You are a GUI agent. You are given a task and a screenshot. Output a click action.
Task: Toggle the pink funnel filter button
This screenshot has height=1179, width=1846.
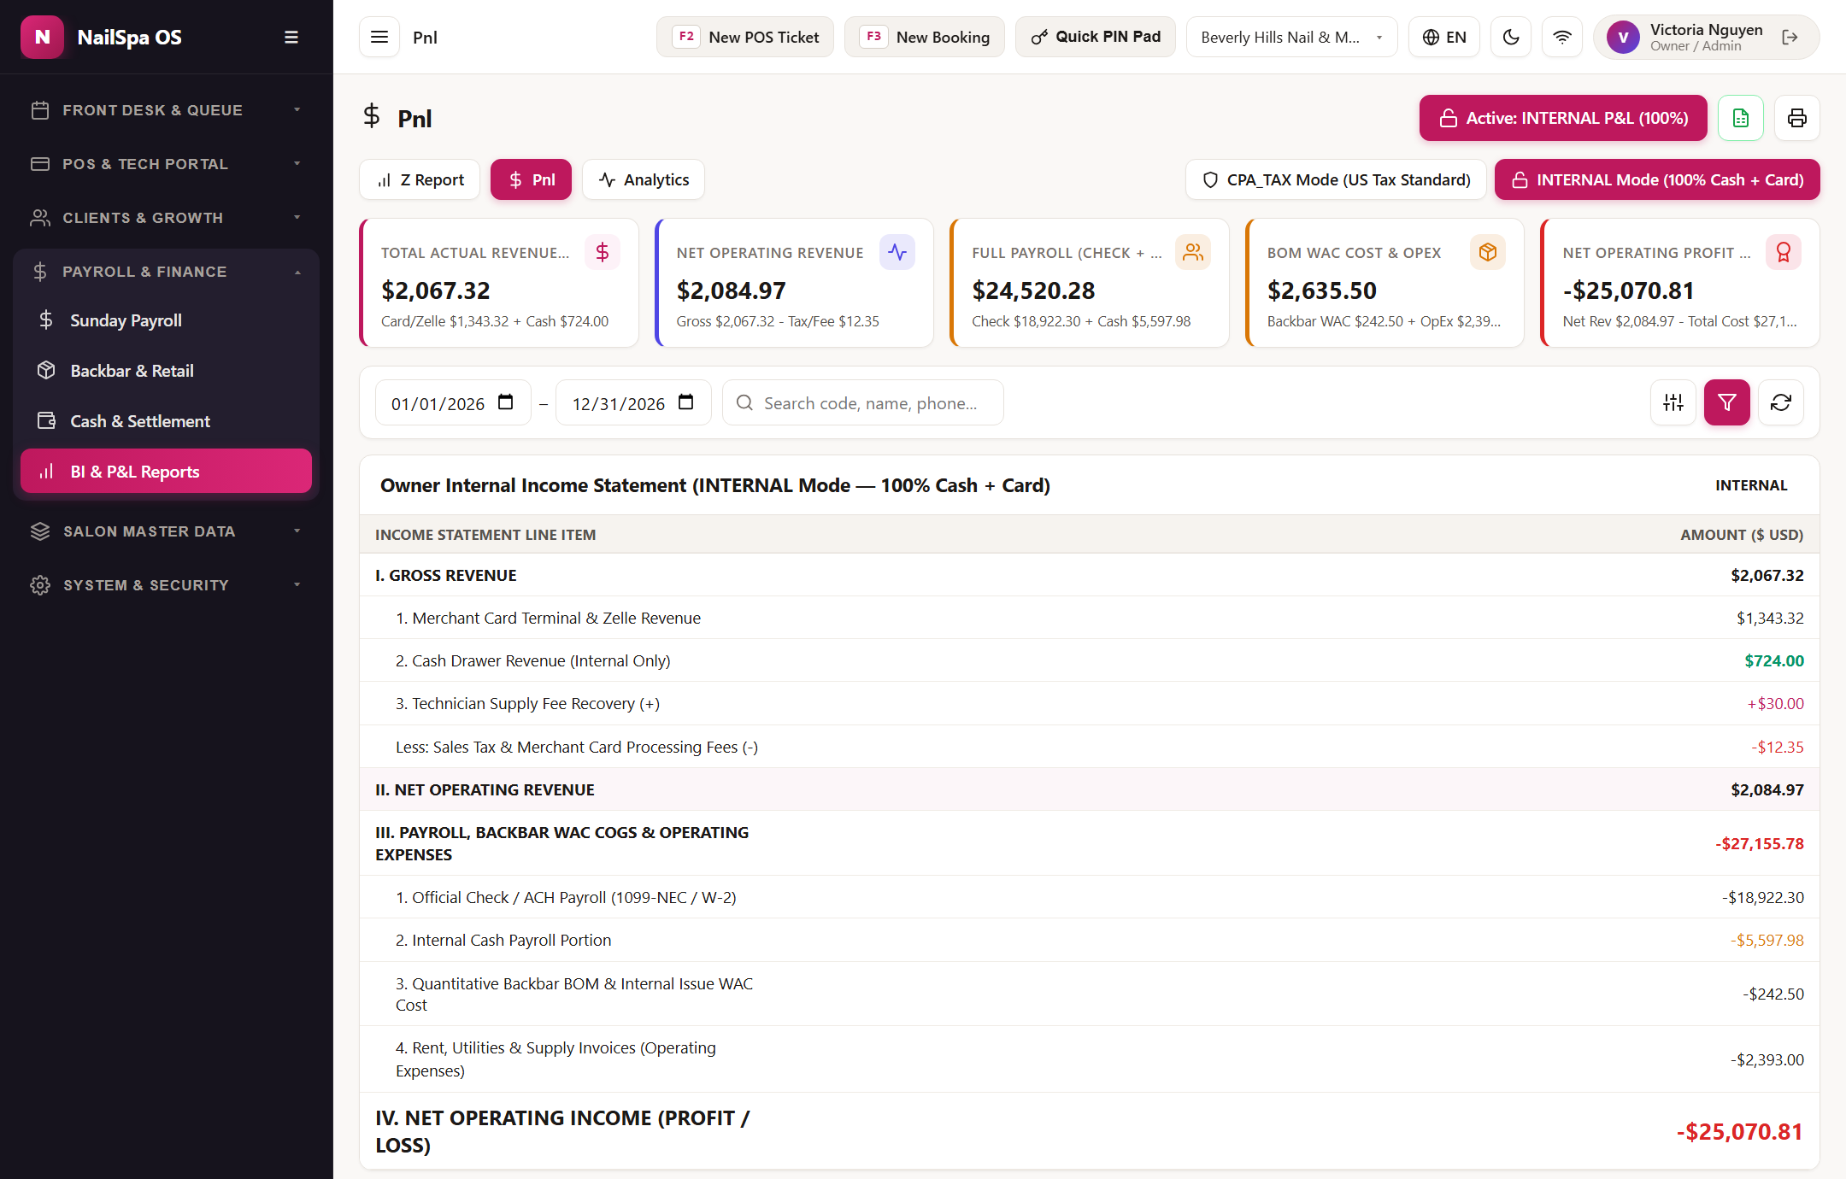[1727, 402]
